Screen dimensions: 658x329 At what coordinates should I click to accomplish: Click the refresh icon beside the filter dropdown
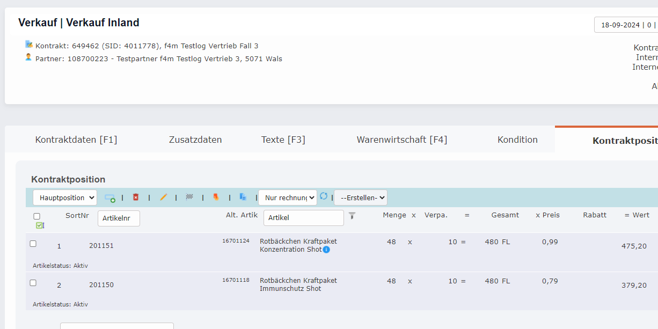324,198
